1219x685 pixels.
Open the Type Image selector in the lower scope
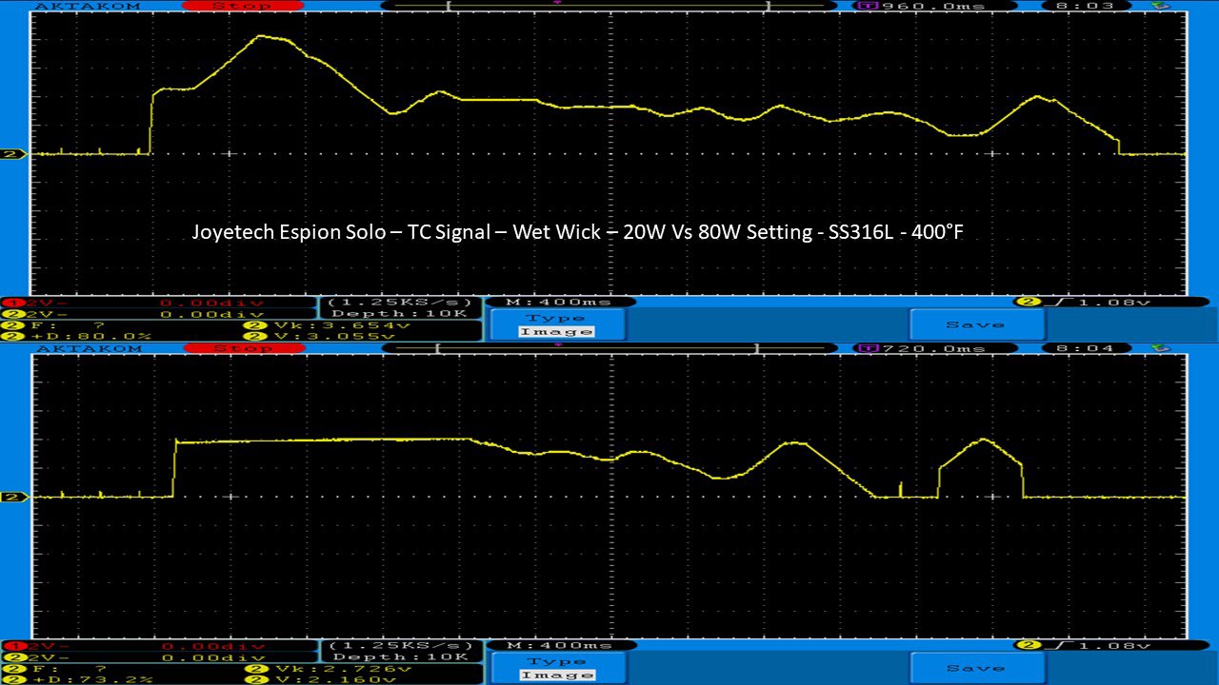click(x=556, y=668)
